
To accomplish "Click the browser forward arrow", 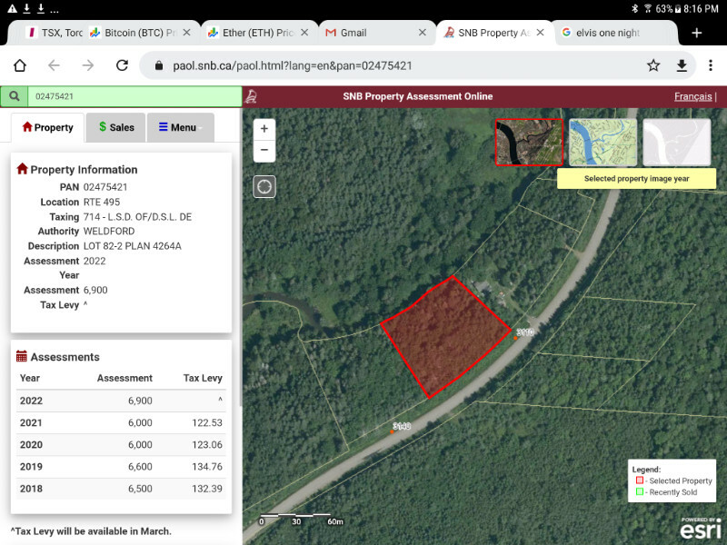I will pos(87,65).
